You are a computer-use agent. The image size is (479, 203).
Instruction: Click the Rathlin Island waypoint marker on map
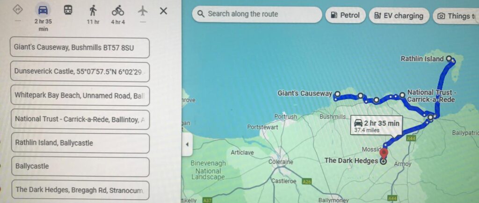[x=449, y=58]
